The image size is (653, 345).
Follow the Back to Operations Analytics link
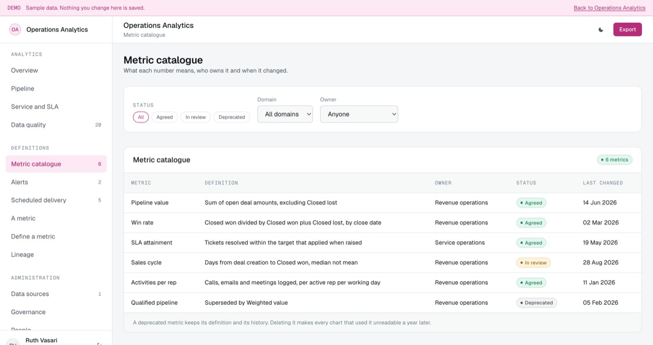pos(609,8)
